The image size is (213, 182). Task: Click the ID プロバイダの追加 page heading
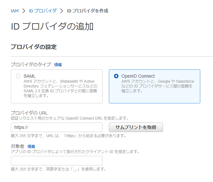(52, 26)
